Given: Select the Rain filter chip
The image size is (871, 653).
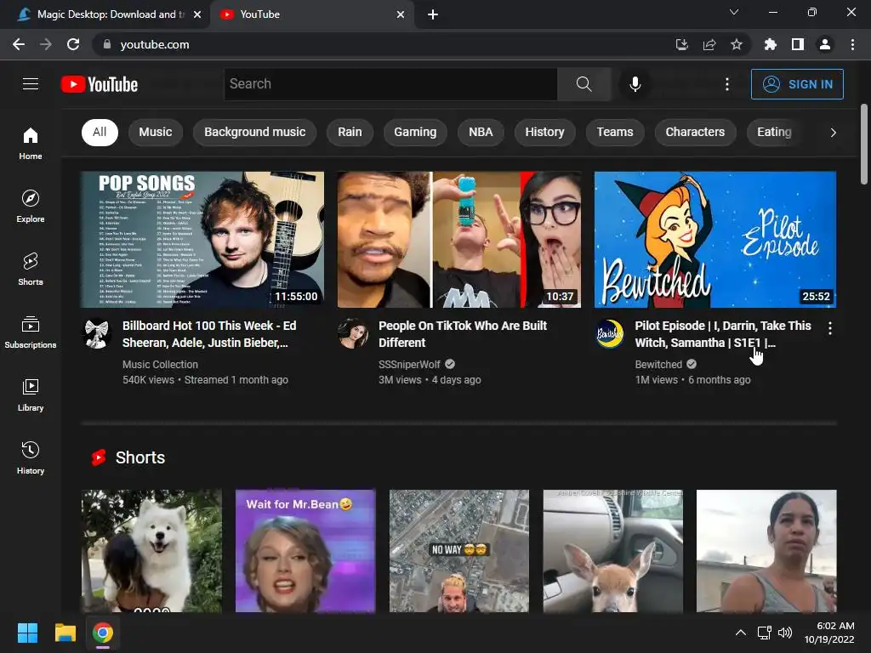Looking at the screenshot, I should 350,132.
